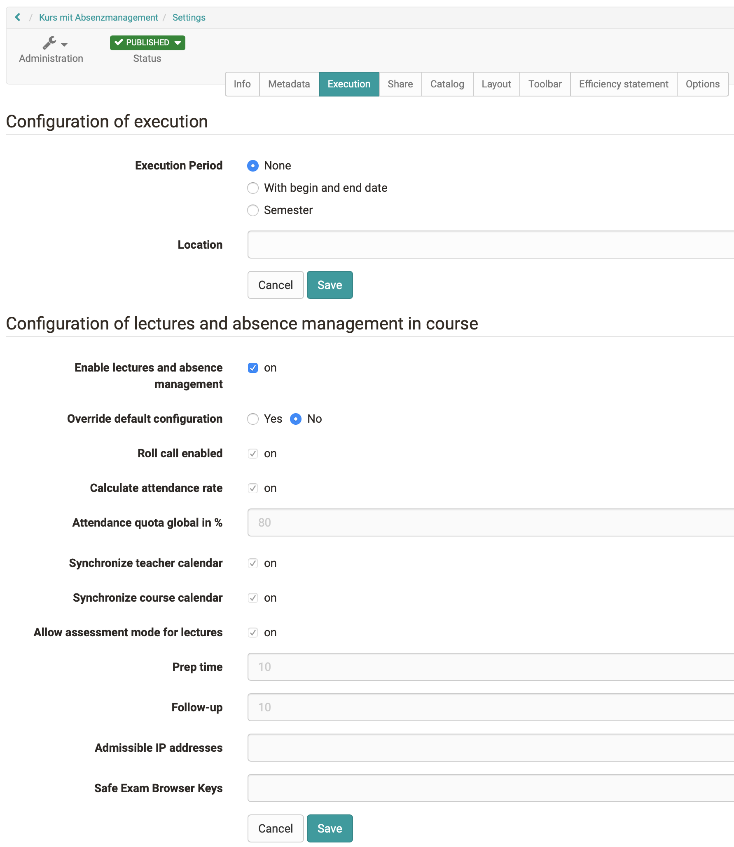The width and height of the screenshot is (734, 847).
Task: Select 'With begin and end date' execution period
Action: tap(253, 188)
